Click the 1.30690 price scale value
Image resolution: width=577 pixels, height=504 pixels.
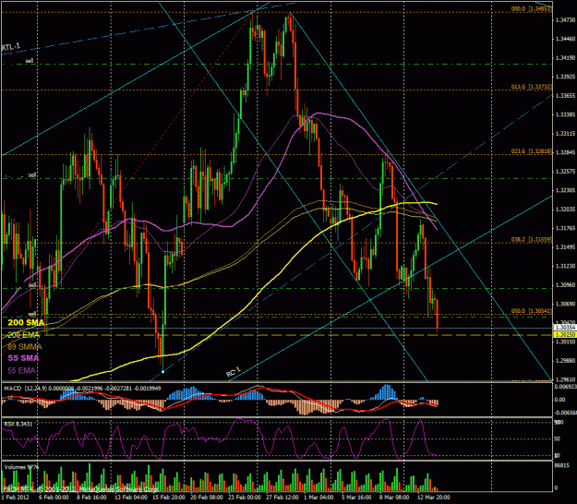[564, 304]
